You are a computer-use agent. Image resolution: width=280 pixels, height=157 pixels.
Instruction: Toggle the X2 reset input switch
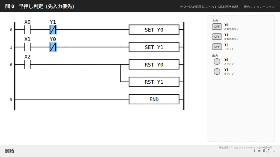(217, 47)
